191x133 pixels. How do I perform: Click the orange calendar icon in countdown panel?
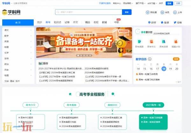tap(176, 42)
